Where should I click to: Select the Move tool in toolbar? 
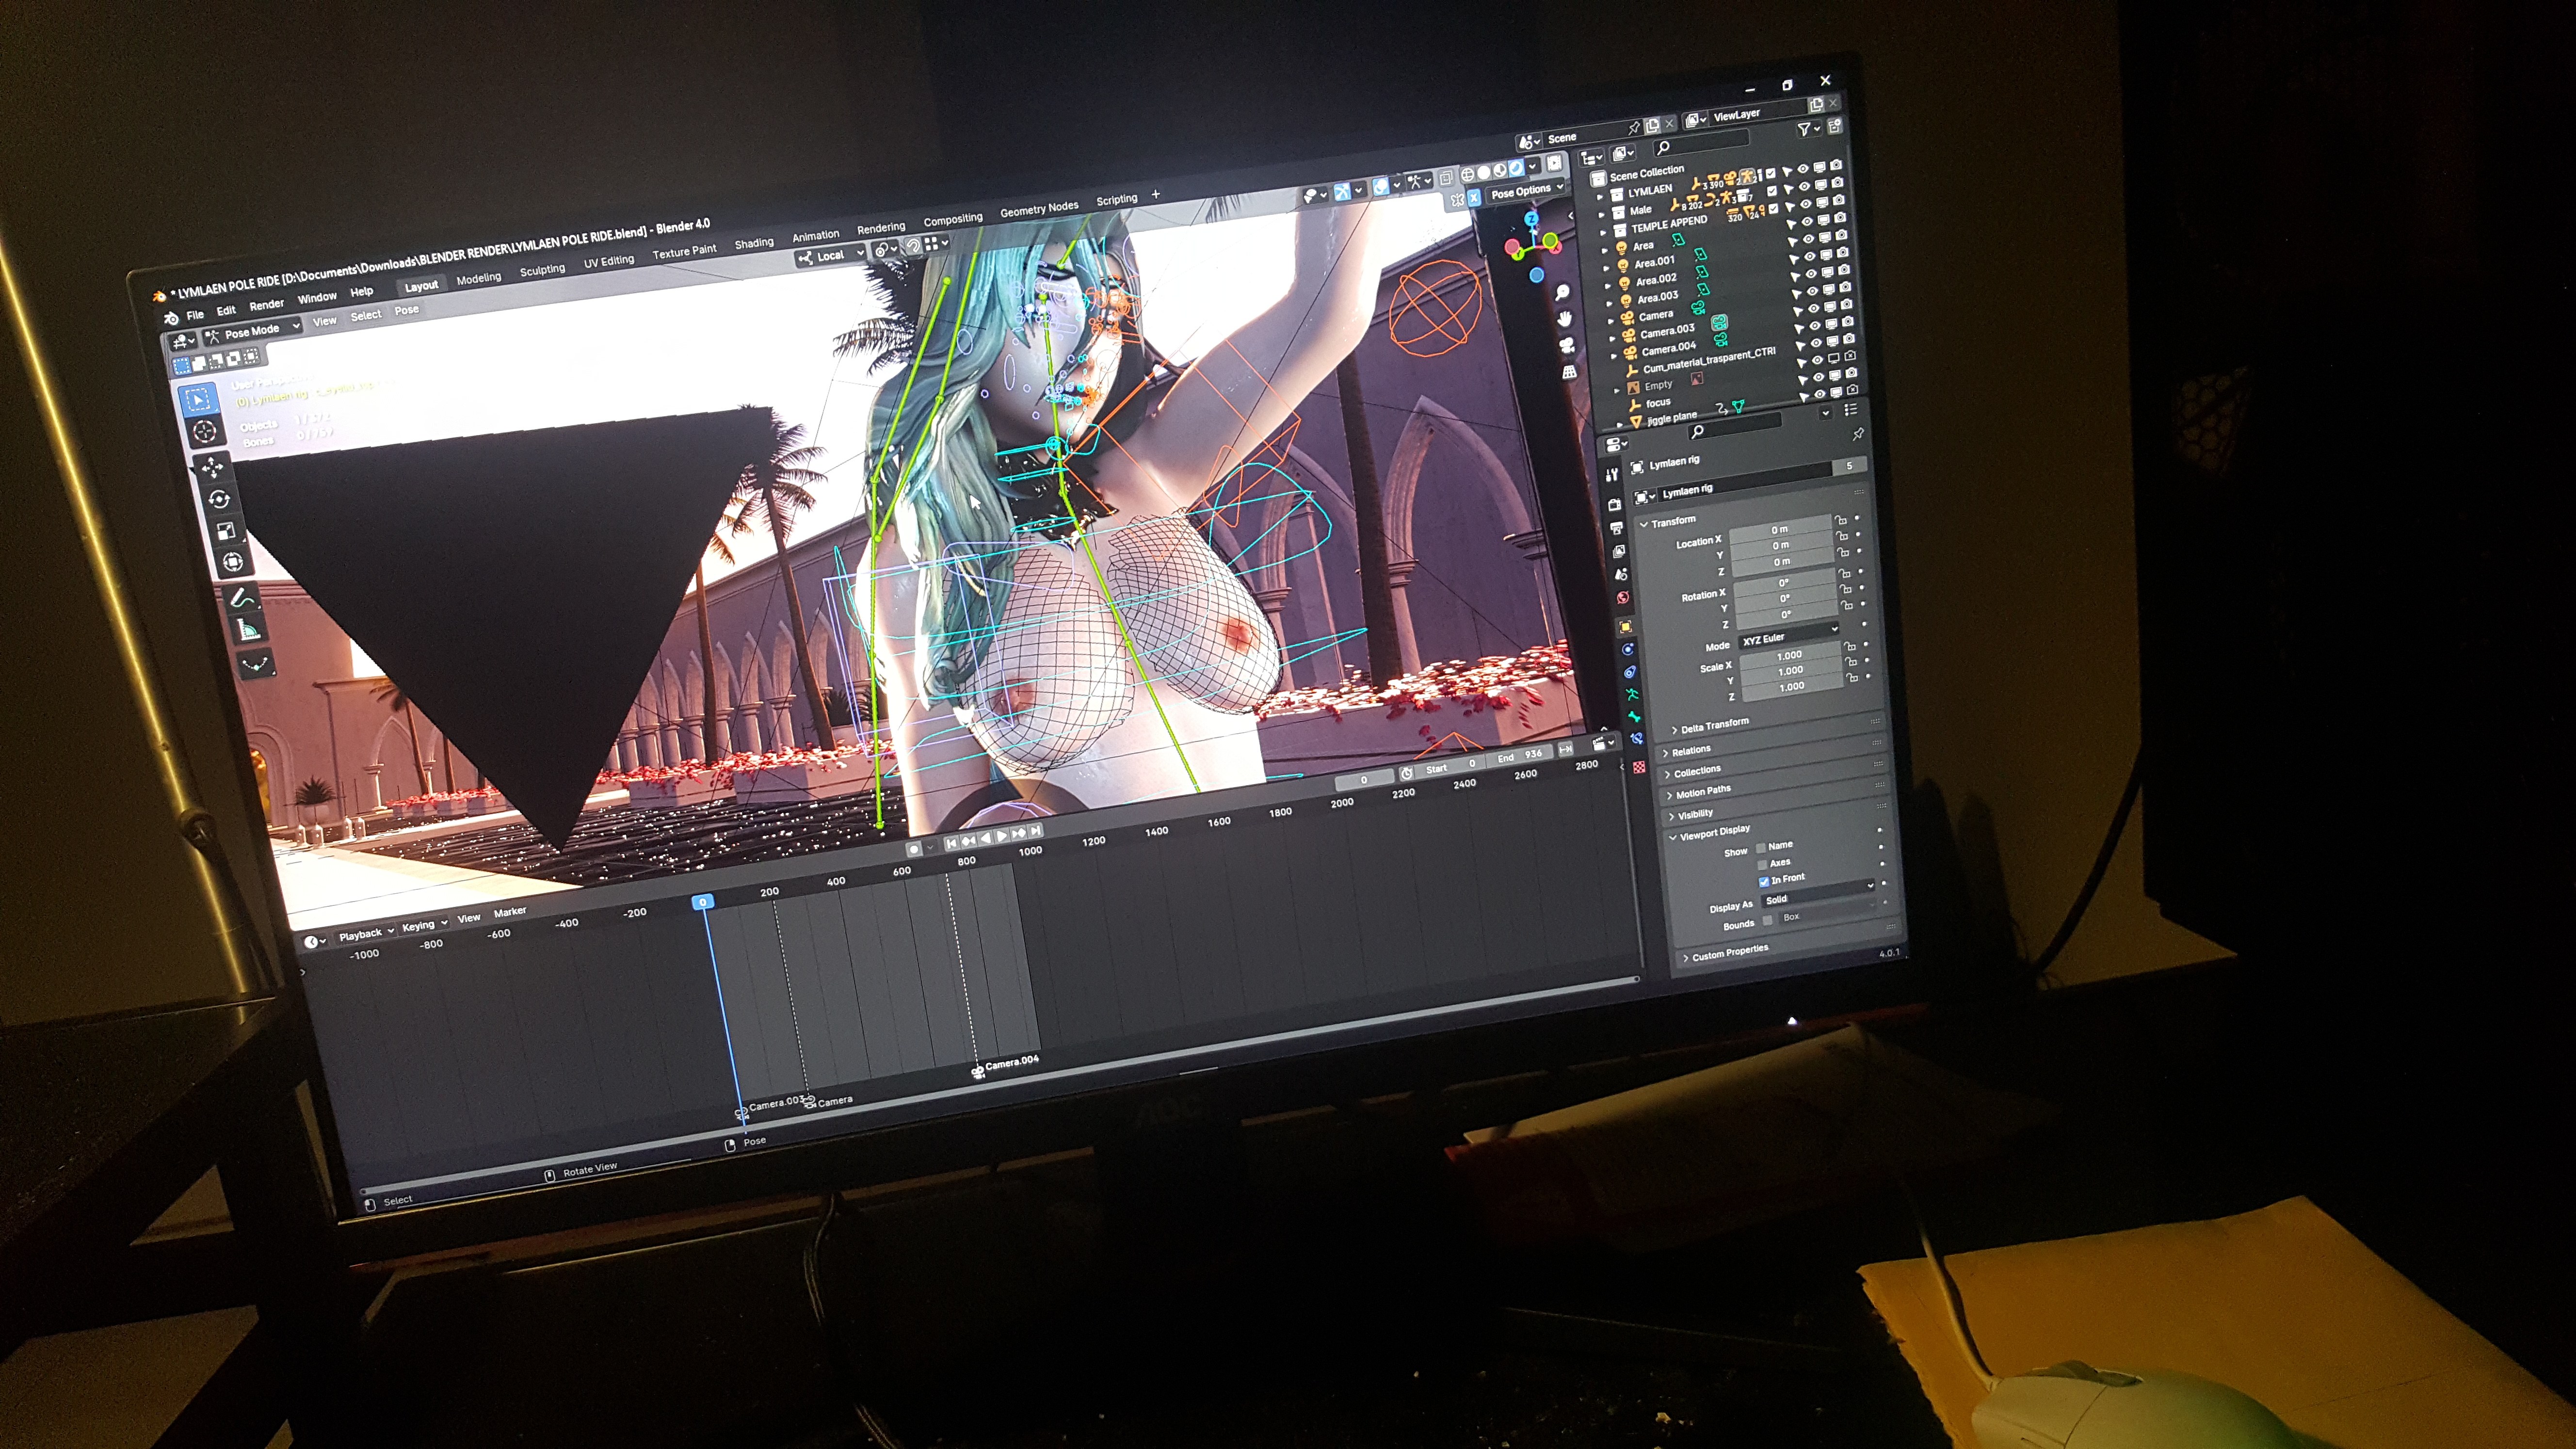212,467
